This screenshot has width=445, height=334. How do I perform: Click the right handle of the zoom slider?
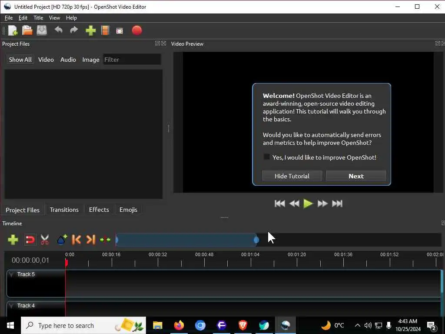[256, 240]
